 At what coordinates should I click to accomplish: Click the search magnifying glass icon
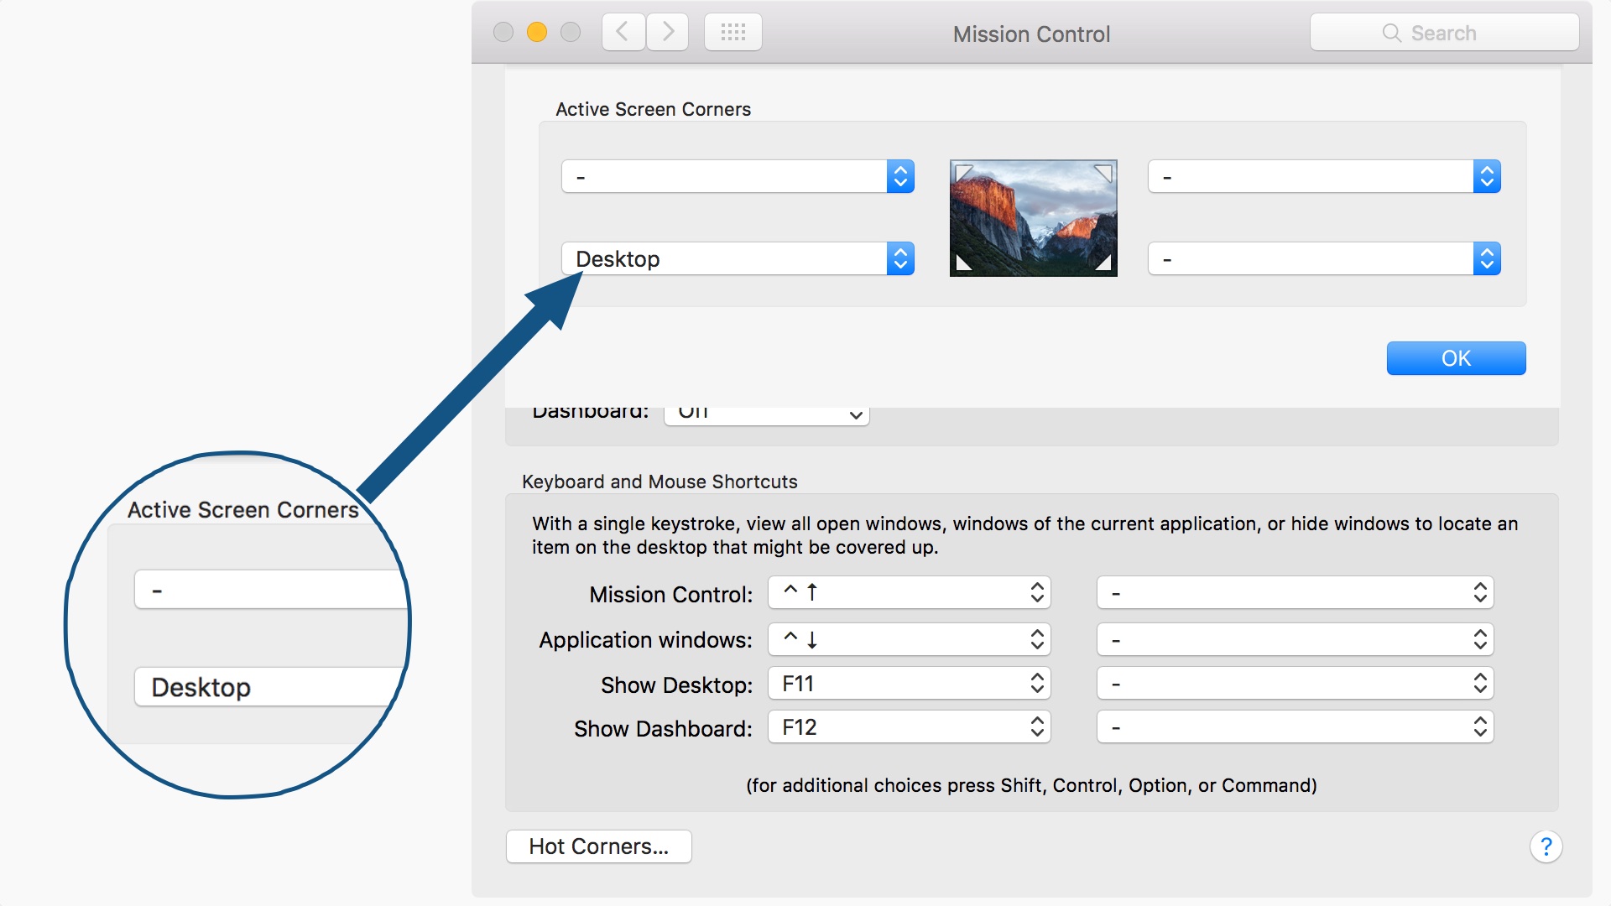1391,33
